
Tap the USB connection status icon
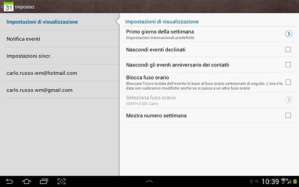pyautogui.click(x=251, y=181)
